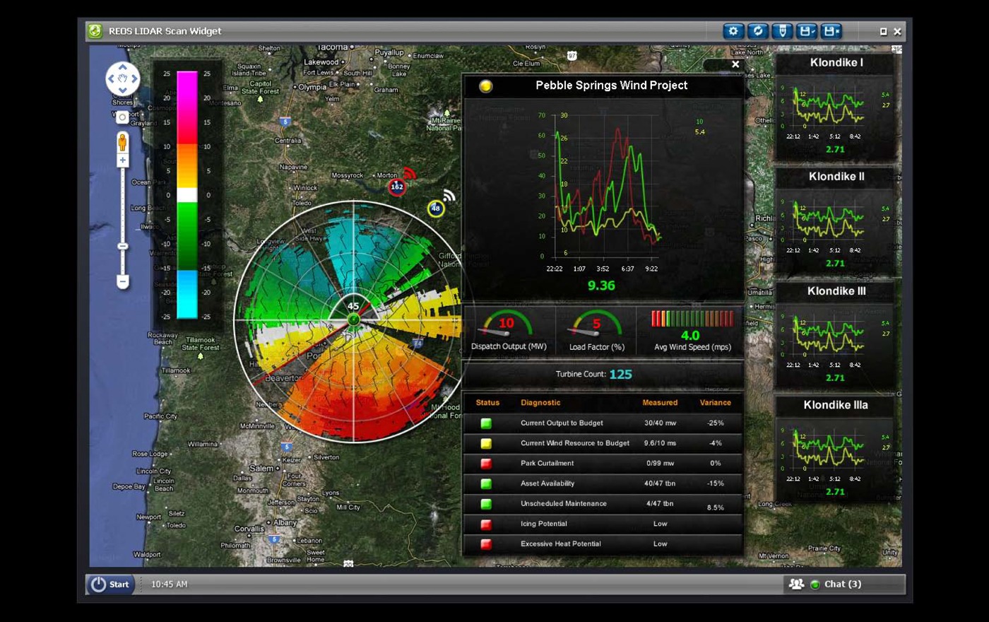The width and height of the screenshot is (989, 622).
Task: Click the Diagnostic column header
Action: point(540,403)
